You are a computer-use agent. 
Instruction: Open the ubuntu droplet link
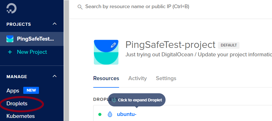(x=127, y=114)
